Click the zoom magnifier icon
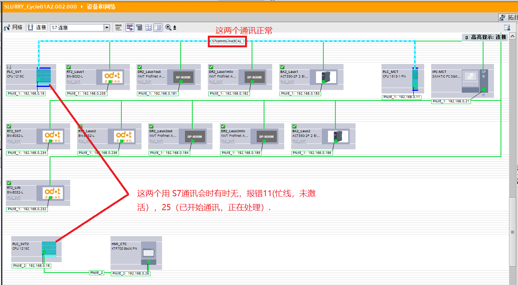Image resolution: width=518 pixels, height=285 pixels. pos(168,28)
